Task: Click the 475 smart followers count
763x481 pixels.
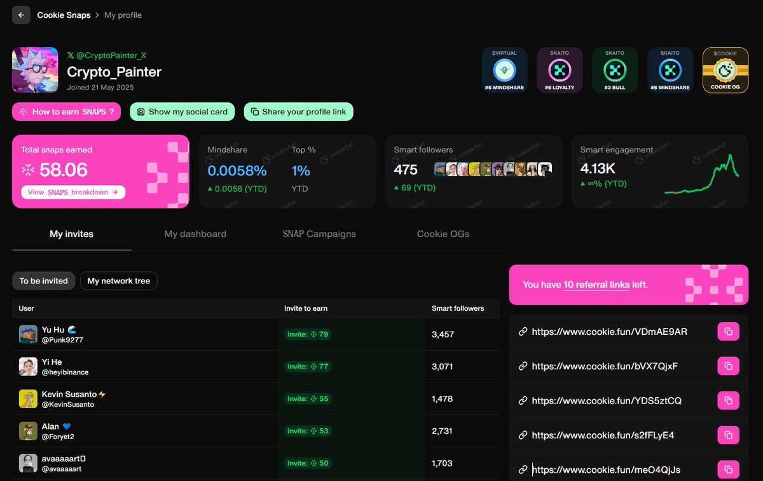Action: pyautogui.click(x=406, y=170)
